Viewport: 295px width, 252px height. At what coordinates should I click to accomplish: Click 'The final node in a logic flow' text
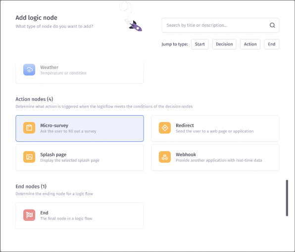(x=66, y=218)
